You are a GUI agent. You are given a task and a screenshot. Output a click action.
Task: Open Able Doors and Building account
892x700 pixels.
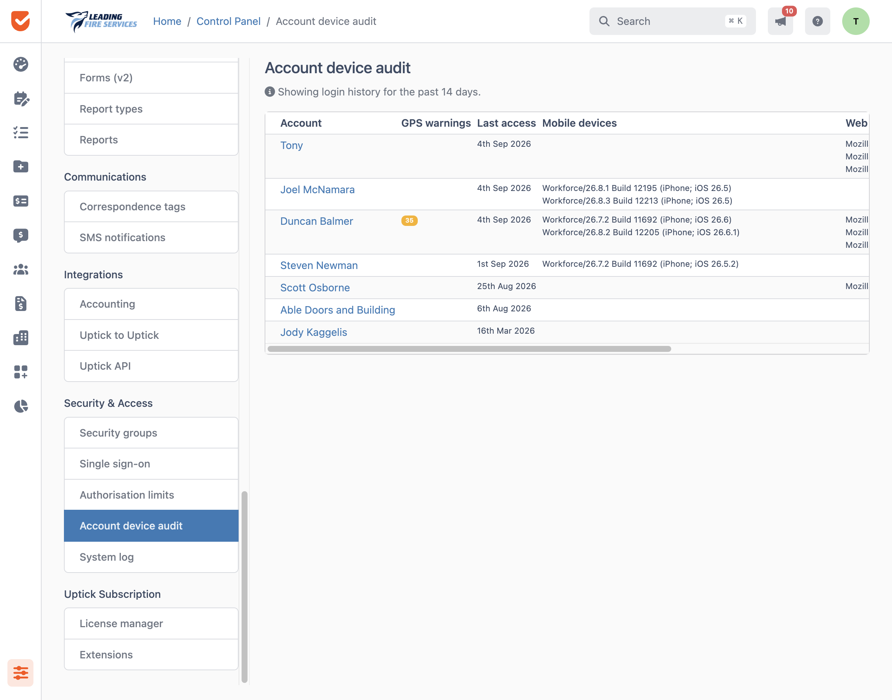[x=338, y=310]
